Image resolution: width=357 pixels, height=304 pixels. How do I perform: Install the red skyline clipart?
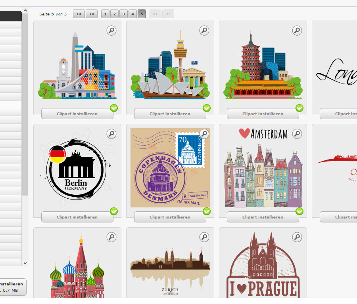click(x=338, y=217)
